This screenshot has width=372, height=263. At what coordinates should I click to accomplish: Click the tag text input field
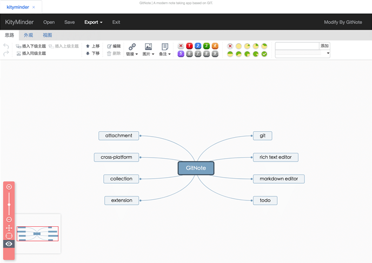pyautogui.click(x=297, y=46)
